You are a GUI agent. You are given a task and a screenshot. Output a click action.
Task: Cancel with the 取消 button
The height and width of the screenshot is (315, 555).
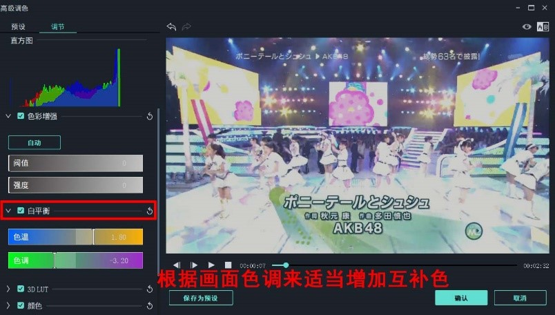click(520, 298)
